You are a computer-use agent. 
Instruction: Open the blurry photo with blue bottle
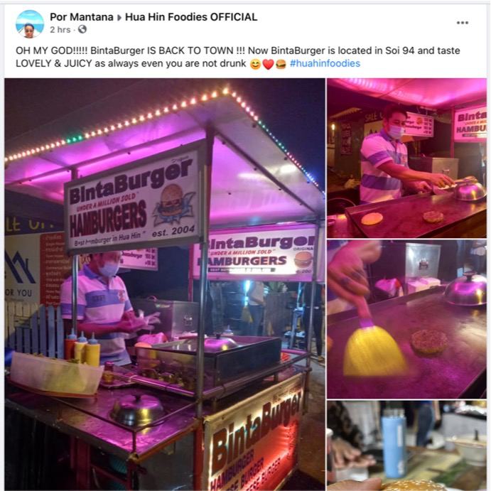click(x=406, y=446)
